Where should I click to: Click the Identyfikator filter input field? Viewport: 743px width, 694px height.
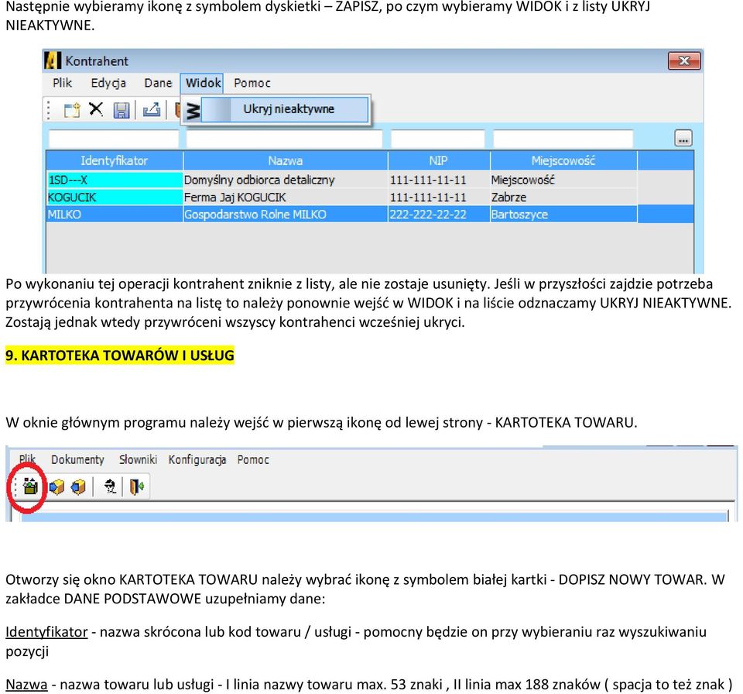pos(114,139)
